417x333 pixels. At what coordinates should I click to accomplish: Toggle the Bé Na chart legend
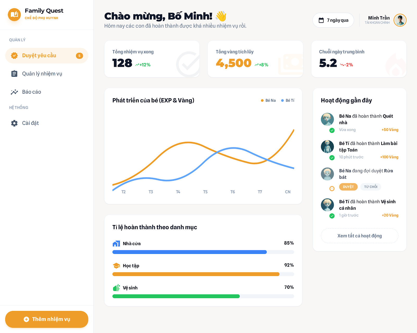coord(268,100)
